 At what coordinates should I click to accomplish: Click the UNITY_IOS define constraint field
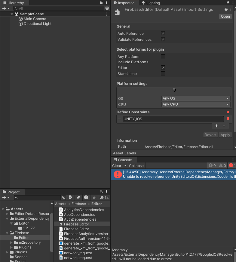(x=173, y=119)
